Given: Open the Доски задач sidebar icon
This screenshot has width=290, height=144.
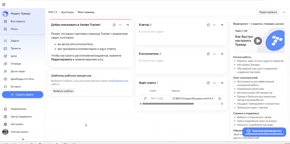Looking at the screenshot, I should click(x=5, y=71).
